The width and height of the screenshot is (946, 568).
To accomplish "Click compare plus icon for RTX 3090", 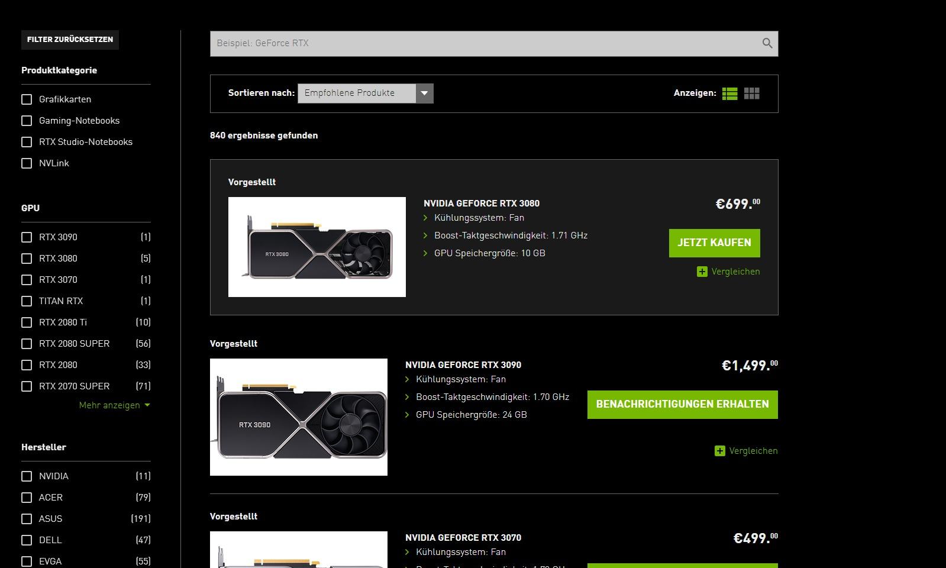I will (720, 451).
